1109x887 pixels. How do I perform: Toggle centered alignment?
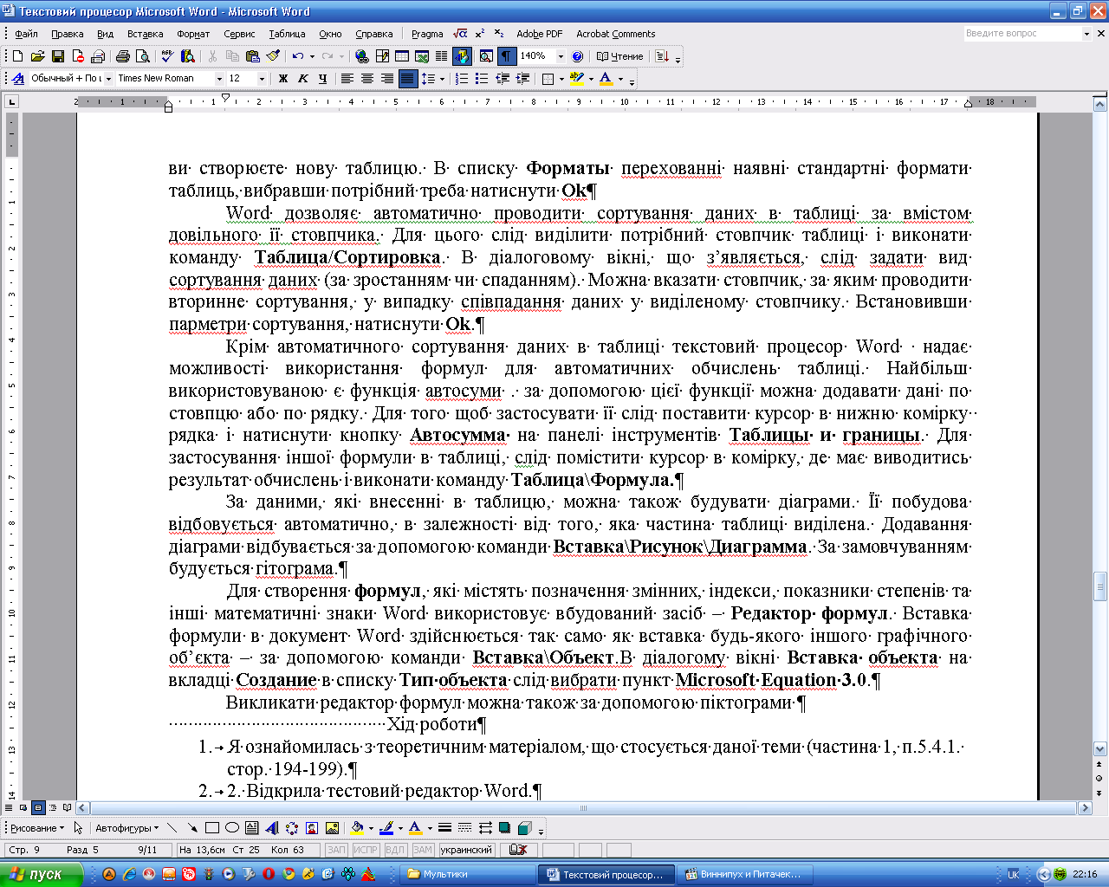coord(367,79)
